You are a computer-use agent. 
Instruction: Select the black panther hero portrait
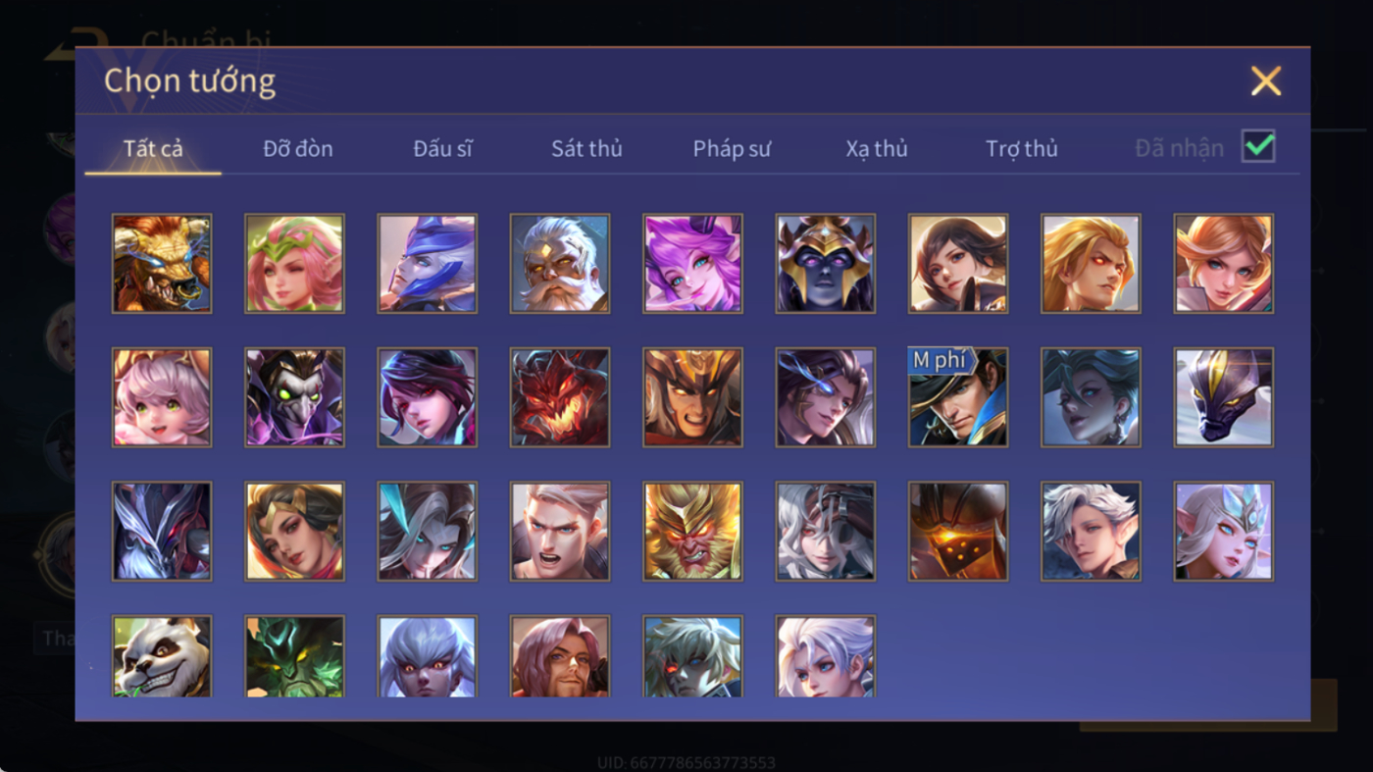[x=1224, y=397]
